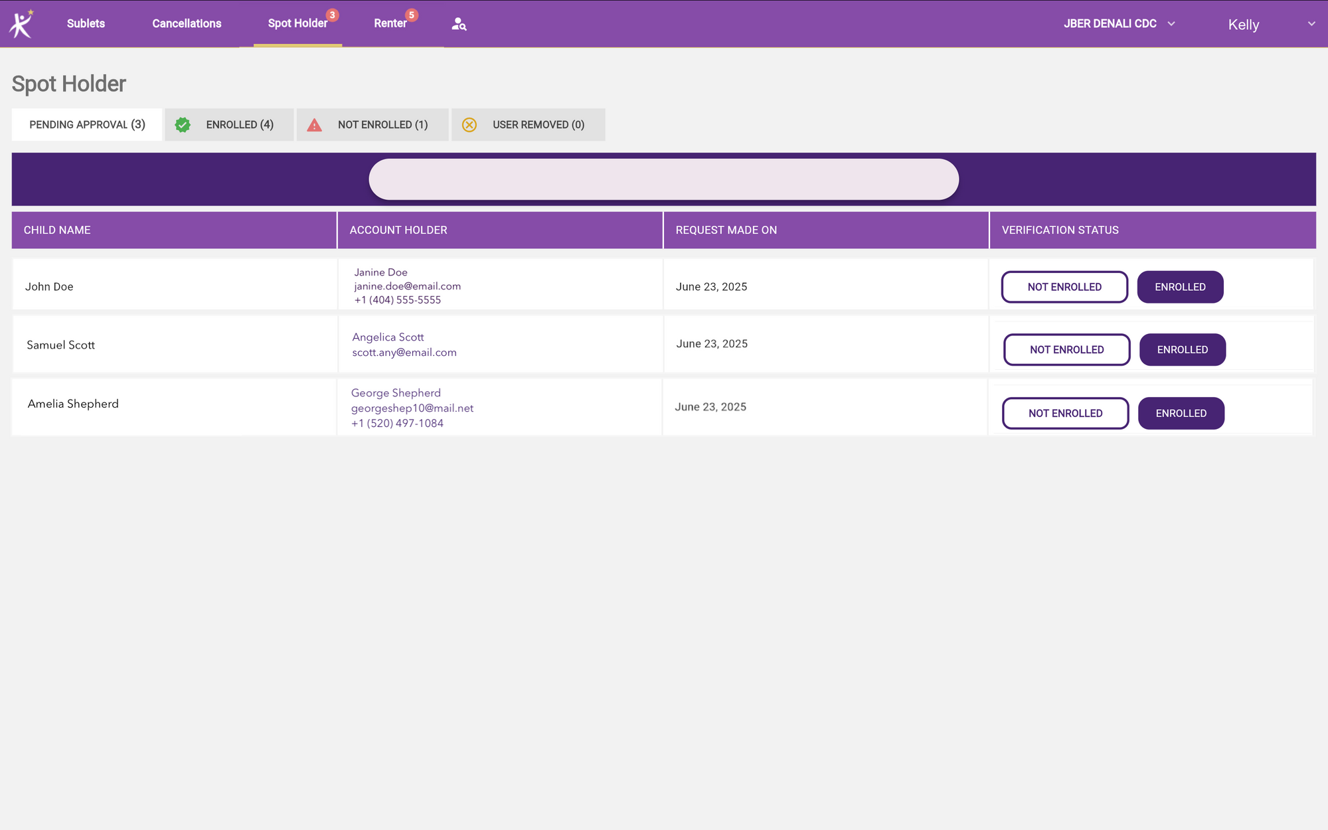Screen dimensions: 1328x830
Task: Click the orange User Removed circle icon
Action: coord(469,125)
